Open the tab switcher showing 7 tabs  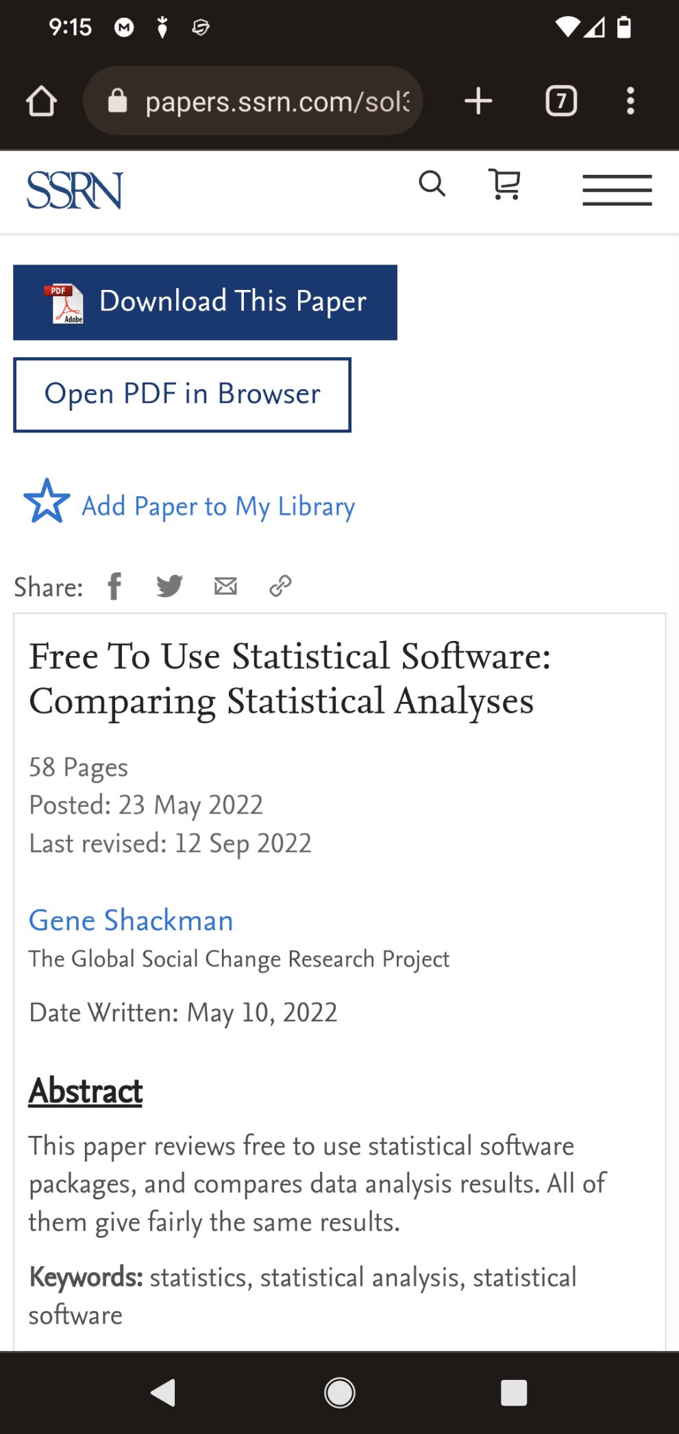pos(561,101)
